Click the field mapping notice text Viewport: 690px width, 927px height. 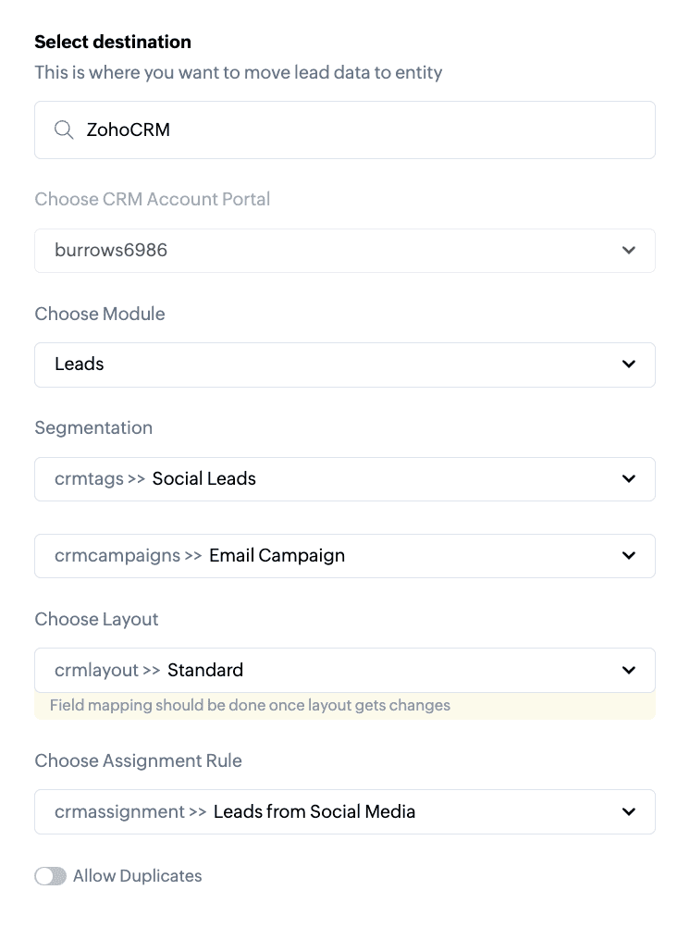(x=250, y=706)
